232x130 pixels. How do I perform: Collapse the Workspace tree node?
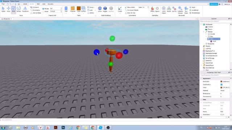(x=202, y=25)
